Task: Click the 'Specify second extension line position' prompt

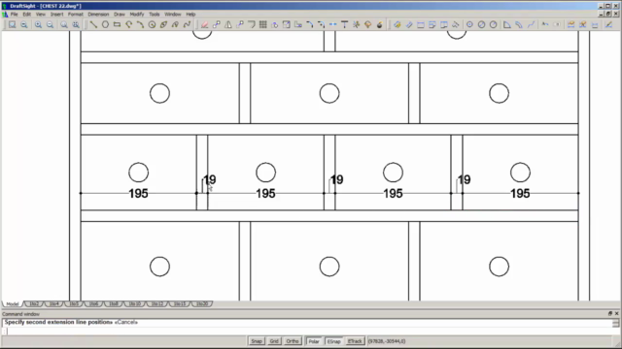Action: tap(58, 322)
